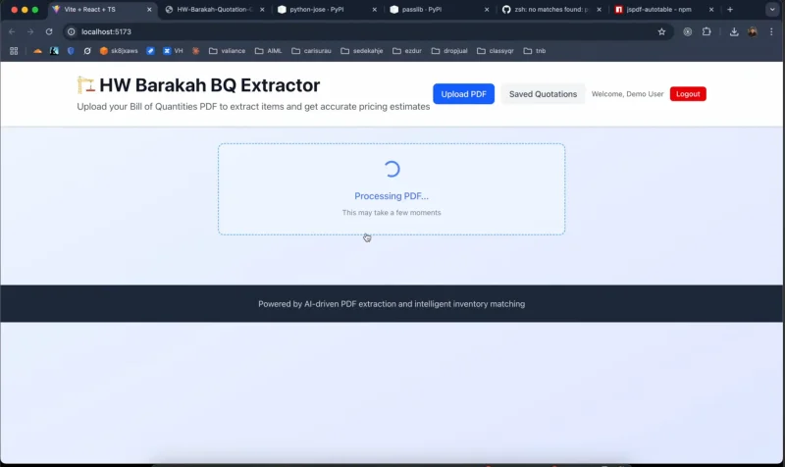View site information icon next to localhost

(72, 31)
